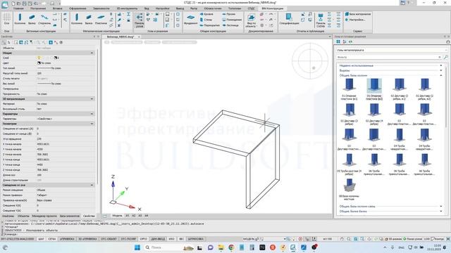
Task: Pick the metal Балка tool
Action: point(89,19)
